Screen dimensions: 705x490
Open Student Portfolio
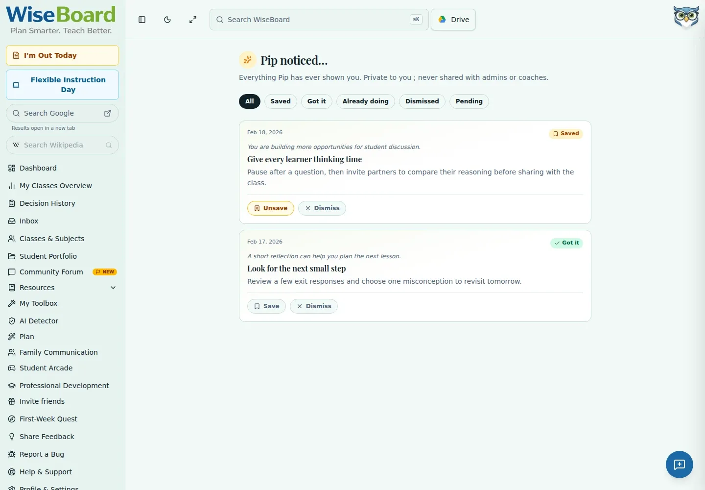[62, 256]
